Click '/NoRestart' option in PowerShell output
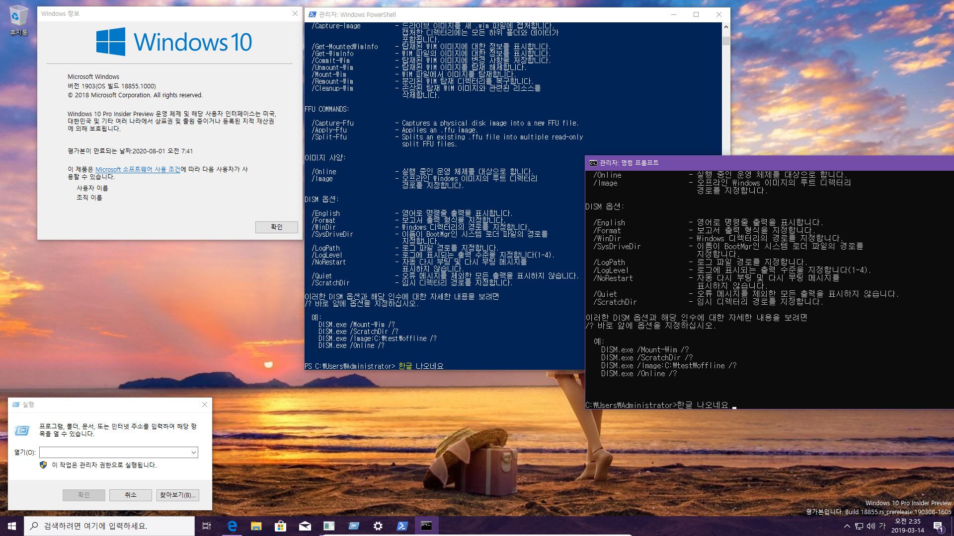The width and height of the screenshot is (954, 536). [x=329, y=262]
